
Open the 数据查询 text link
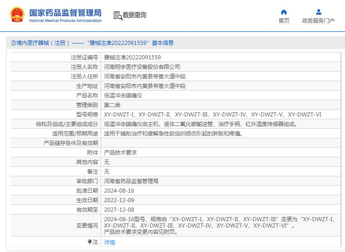135,15
